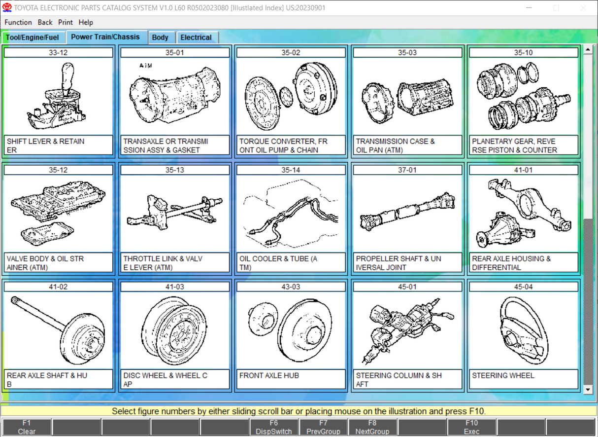Viewport: 598px width, 437px height.
Task: Select the Torque Converter figure 35-02
Action: click(291, 99)
